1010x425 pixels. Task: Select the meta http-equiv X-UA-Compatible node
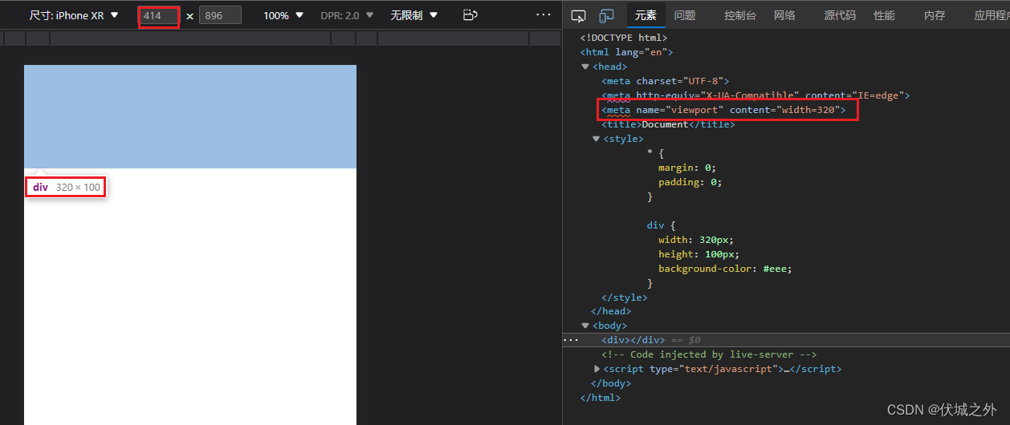click(x=755, y=95)
